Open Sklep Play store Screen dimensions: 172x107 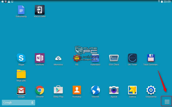(x=58, y=90)
